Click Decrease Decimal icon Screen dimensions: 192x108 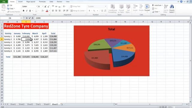(x=105, y=11)
